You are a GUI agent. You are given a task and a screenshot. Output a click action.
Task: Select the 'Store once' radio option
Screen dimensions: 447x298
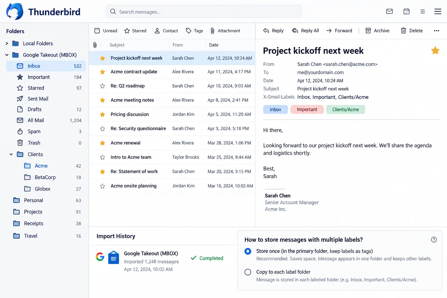tap(248, 251)
